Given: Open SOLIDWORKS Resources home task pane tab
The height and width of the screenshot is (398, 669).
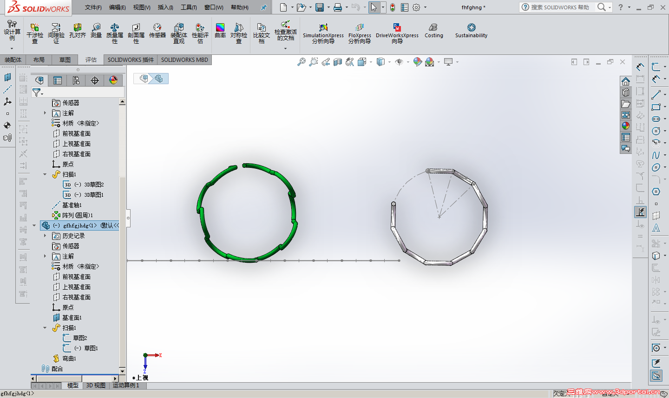Looking at the screenshot, I should [626, 81].
